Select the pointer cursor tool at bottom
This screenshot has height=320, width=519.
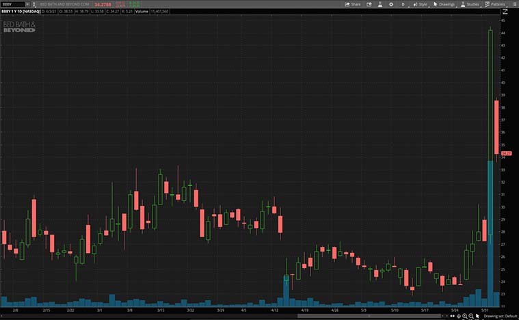pyautogui.click(x=478, y=316)
